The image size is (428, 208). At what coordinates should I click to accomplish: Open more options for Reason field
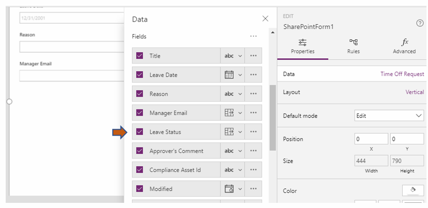(x=253, y=94)
